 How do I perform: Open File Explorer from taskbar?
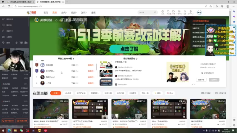coord(15,131)
